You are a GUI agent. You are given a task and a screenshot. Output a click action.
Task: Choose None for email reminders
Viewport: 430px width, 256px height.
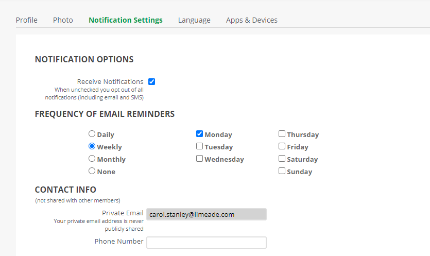pos(92,171)
